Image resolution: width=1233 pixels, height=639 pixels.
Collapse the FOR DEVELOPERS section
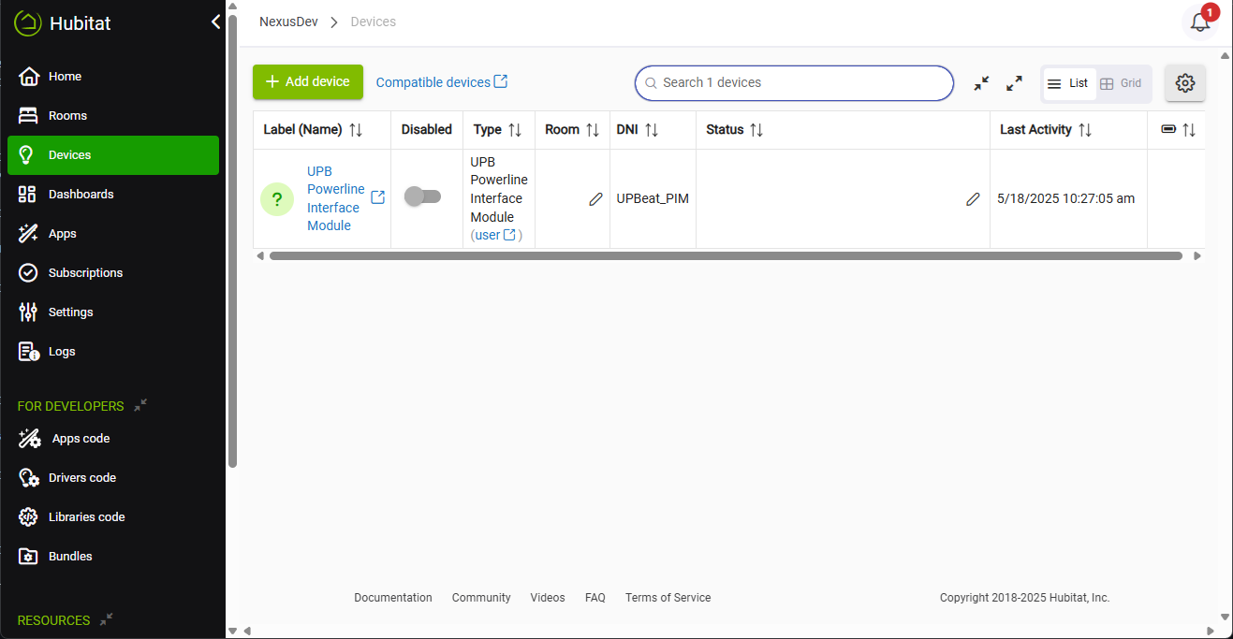pos(140,406)
